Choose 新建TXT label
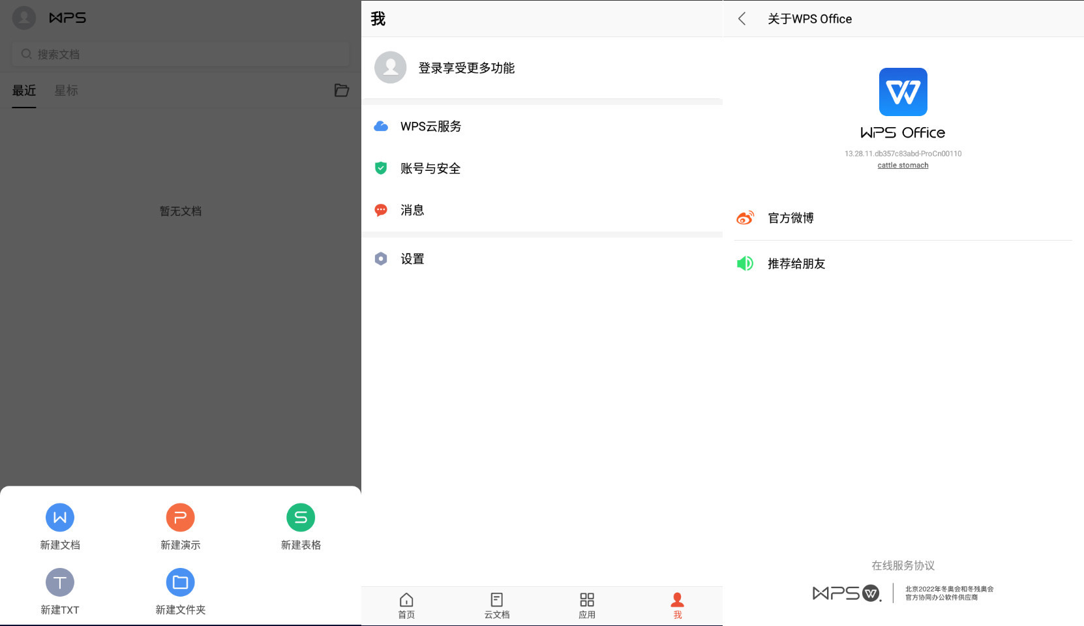Screen dimensions: 1084x626 click(x=60, y=610)
